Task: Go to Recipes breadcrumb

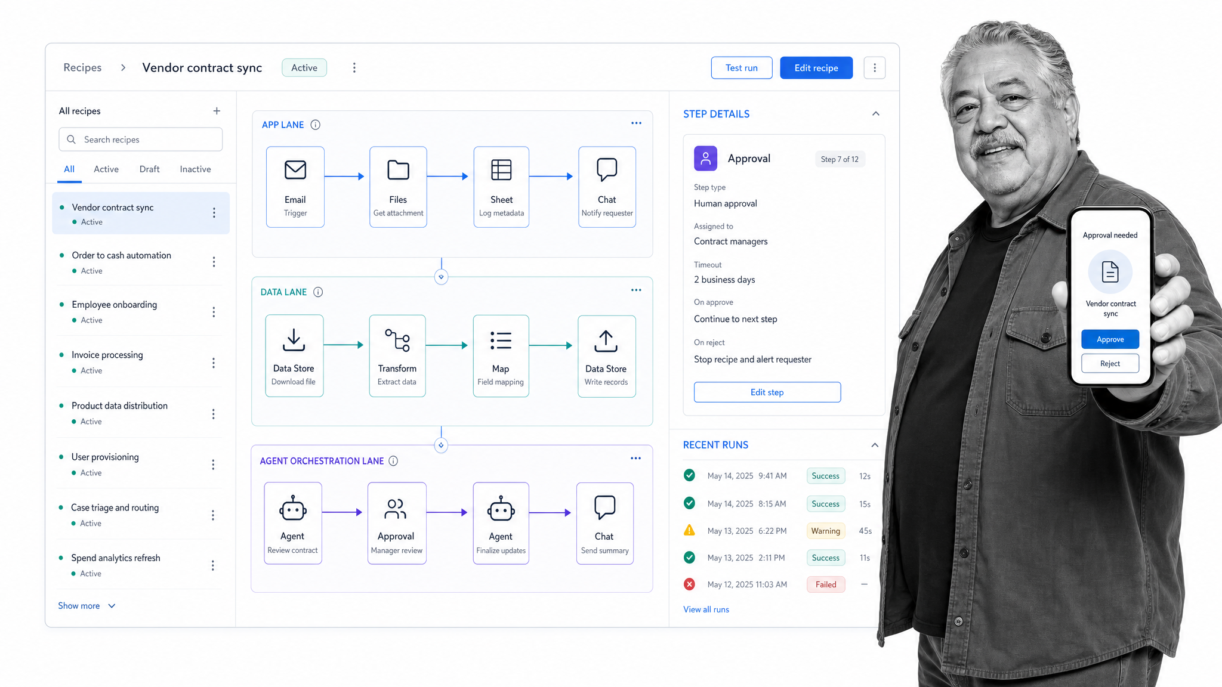Action: point(82,67)
